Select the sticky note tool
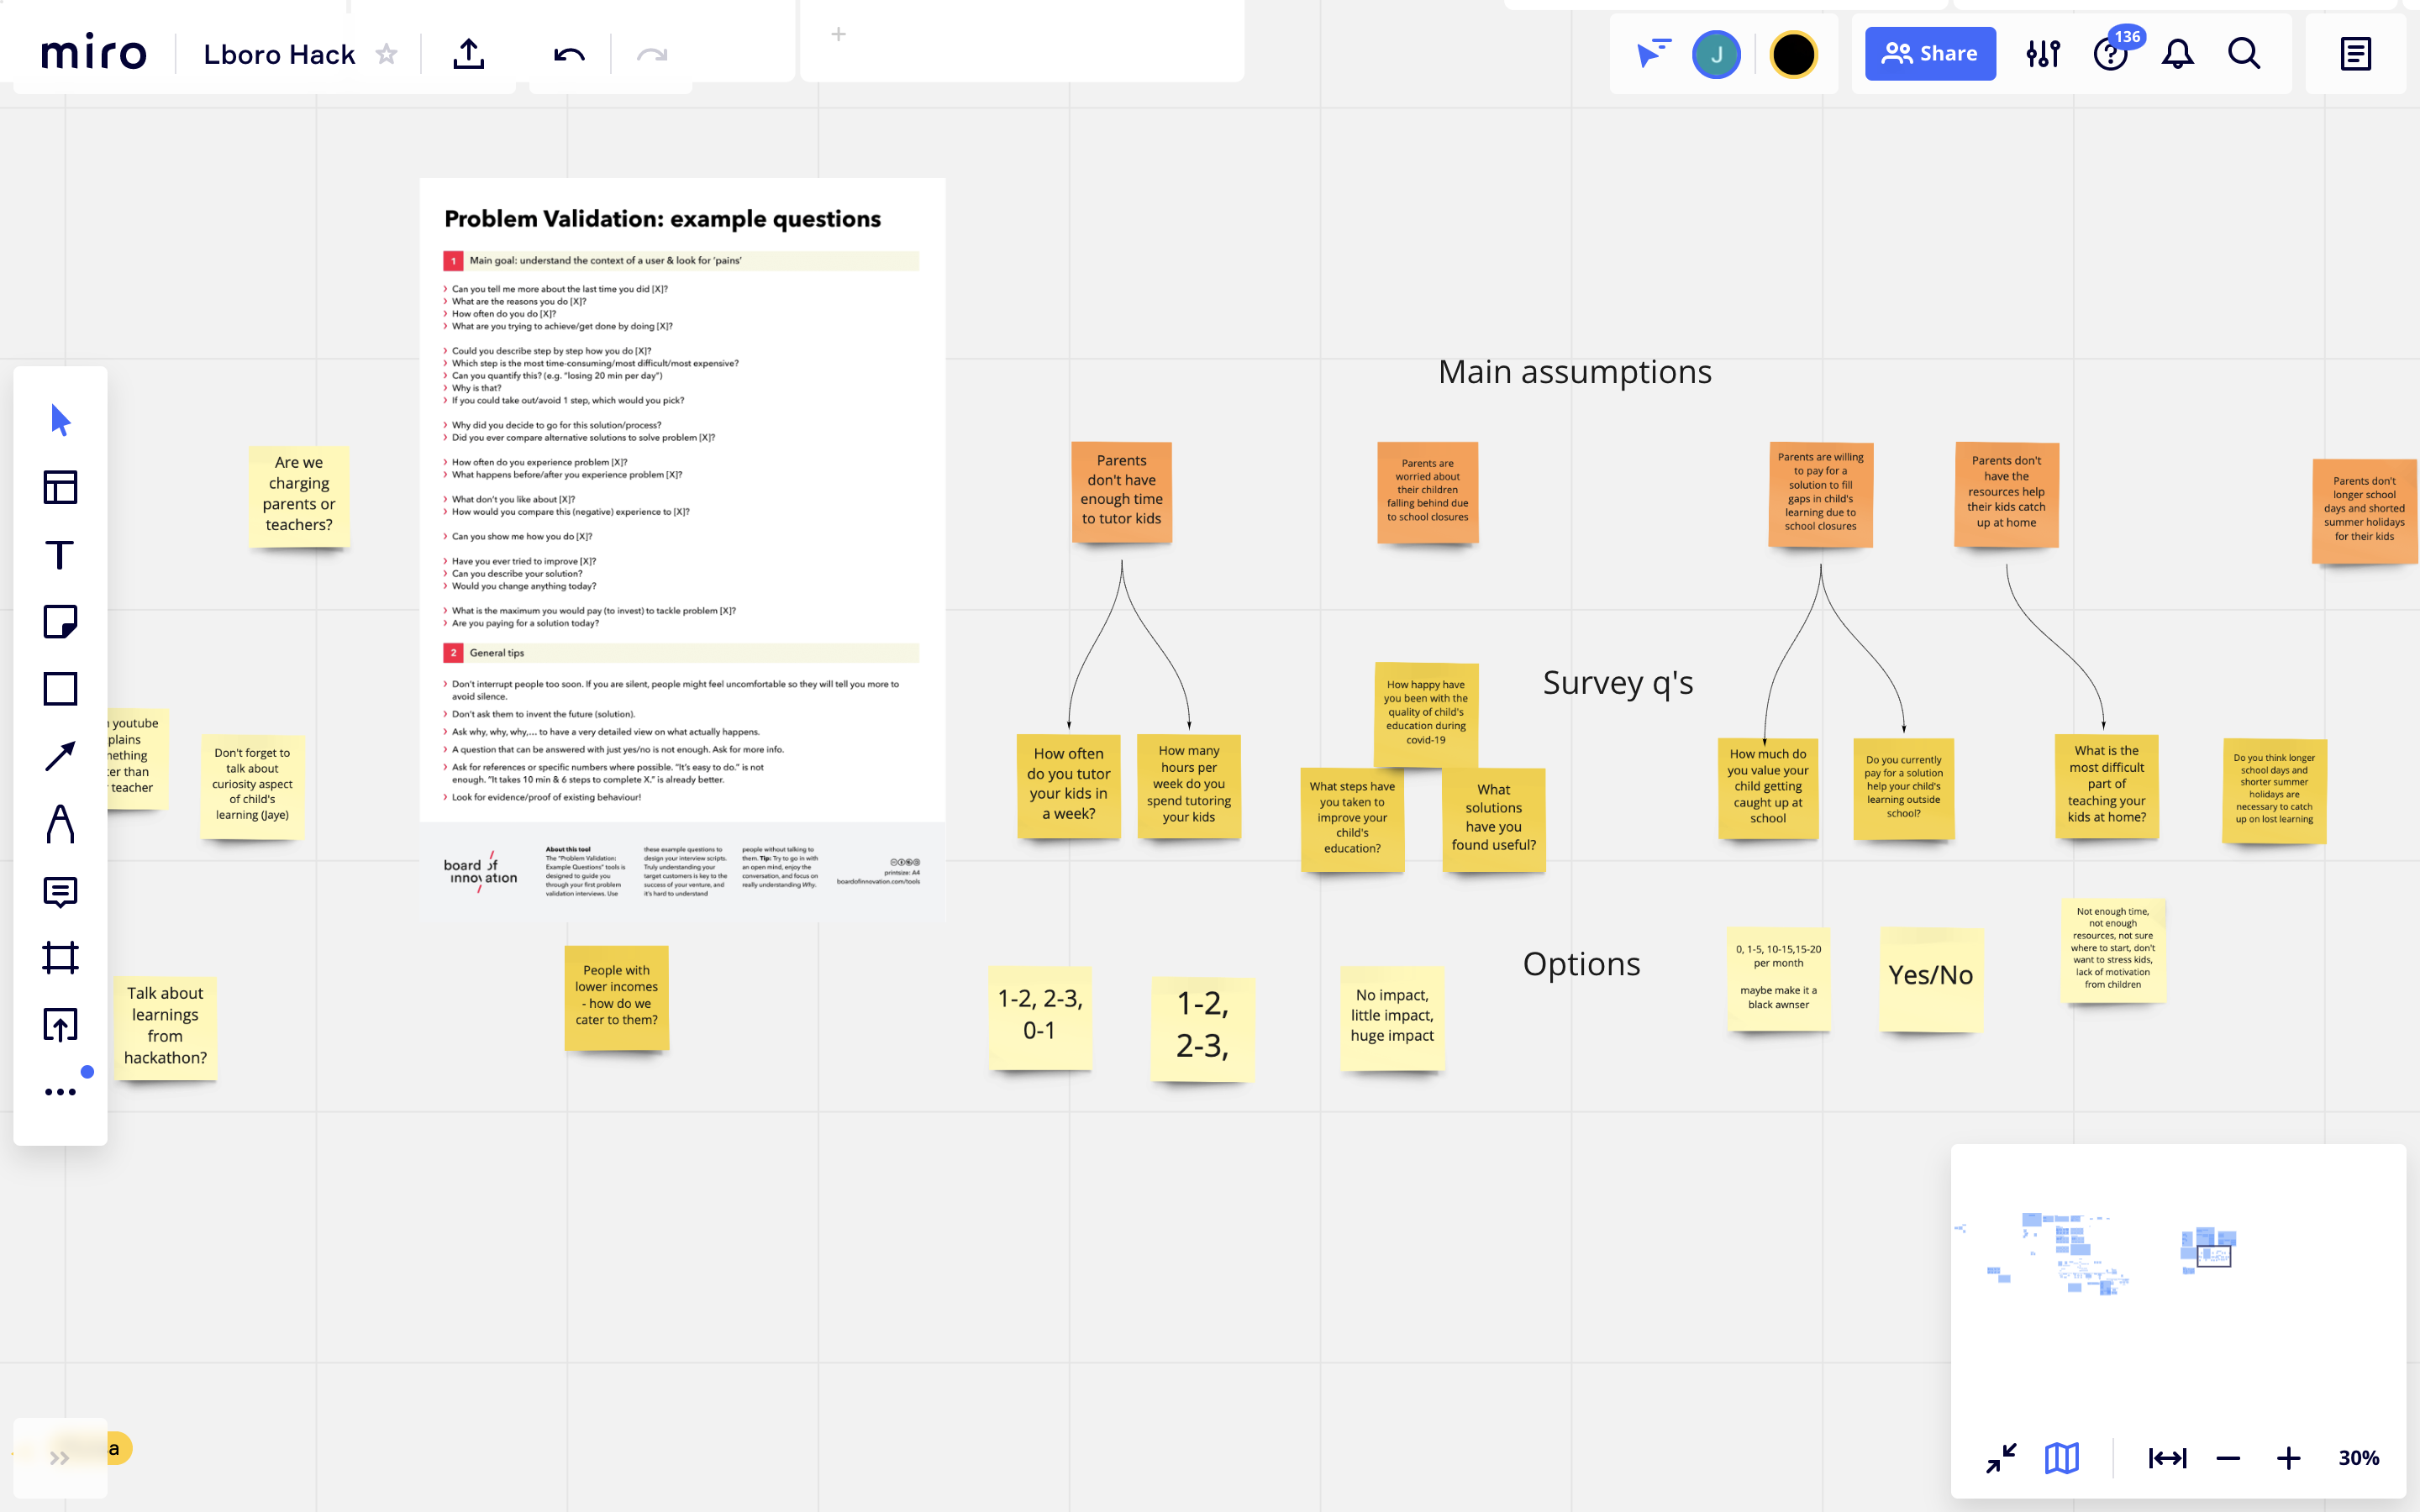The image size is (2420, 1512). [x=60, y=622]
